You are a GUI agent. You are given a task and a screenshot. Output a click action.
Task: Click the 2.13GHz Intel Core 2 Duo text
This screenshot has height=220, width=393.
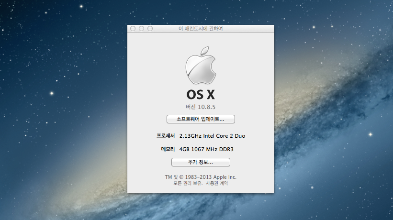coord(212,136)
